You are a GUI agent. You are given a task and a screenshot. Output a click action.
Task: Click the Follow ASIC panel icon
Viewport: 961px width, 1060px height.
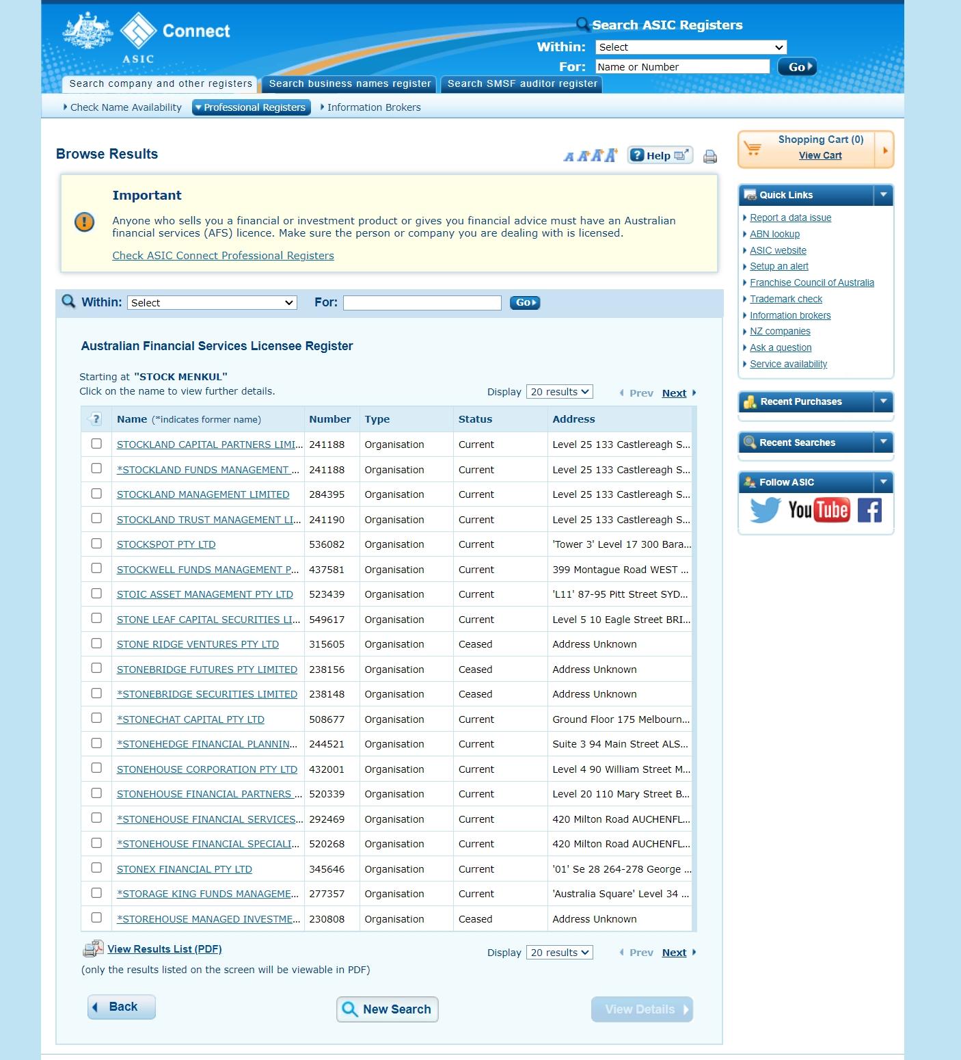click(x=750, y=482)
